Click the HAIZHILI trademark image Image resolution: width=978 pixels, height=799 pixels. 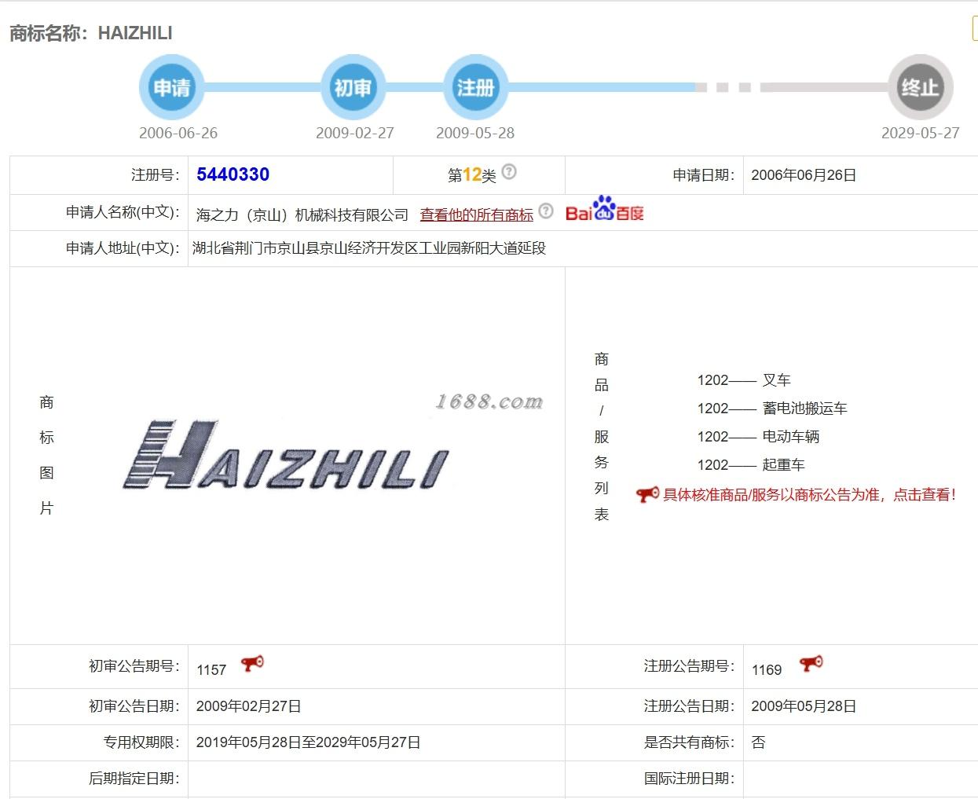coord(287,455)
